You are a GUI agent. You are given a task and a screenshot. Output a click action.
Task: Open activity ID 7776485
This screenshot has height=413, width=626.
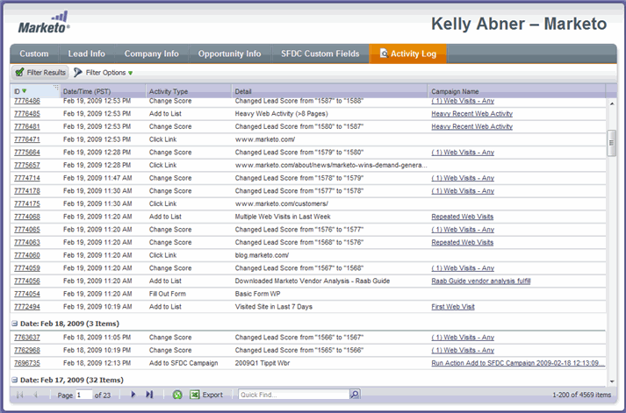(27, 114)
